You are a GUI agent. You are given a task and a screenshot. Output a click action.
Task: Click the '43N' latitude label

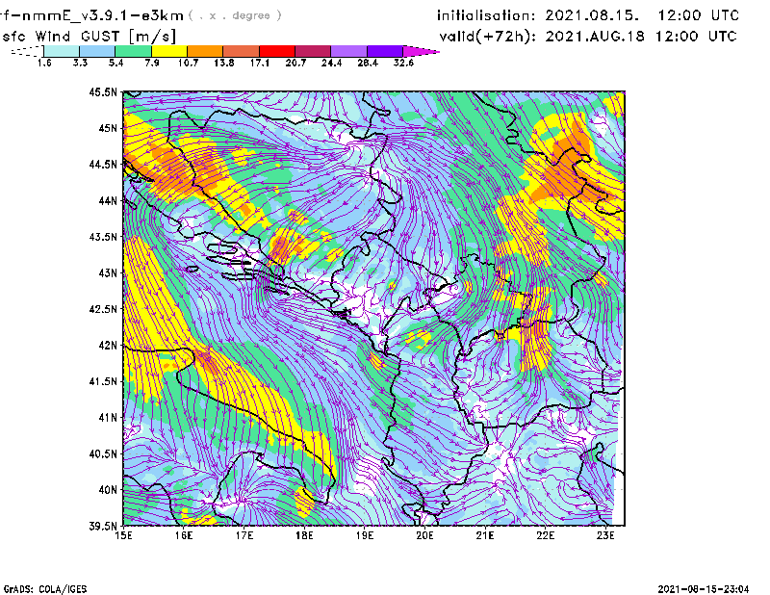click(x=108, y=272)
